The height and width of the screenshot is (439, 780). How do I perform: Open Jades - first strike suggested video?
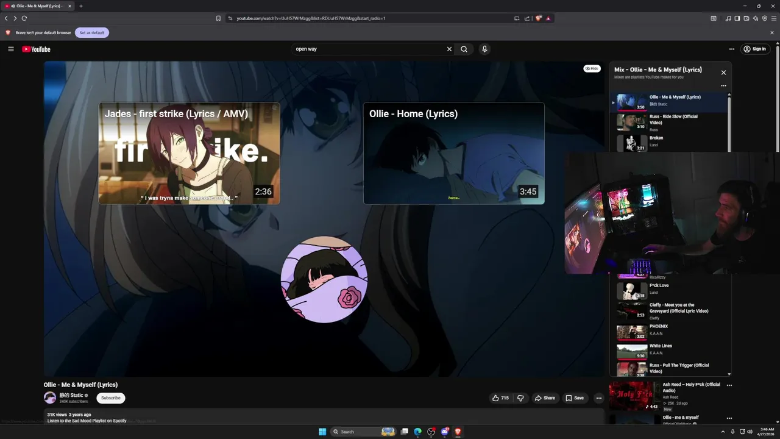(190, 153)
